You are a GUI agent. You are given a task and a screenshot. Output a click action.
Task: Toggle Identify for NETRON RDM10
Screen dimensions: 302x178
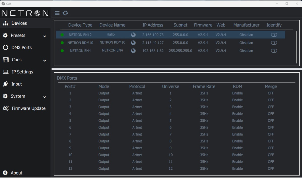coord(274,43)
